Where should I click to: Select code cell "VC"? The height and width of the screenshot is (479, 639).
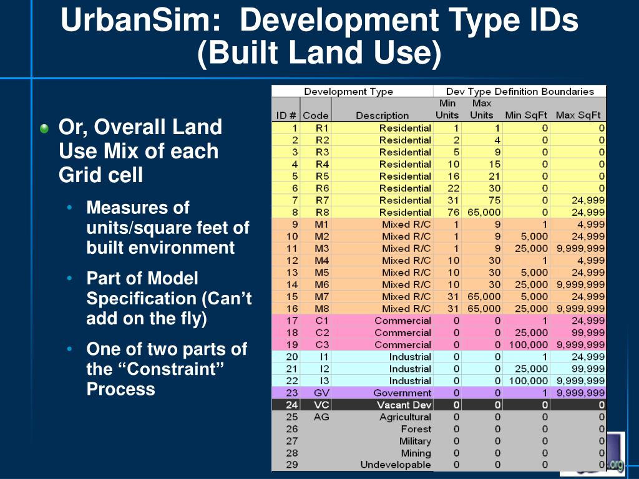point(315,404)
